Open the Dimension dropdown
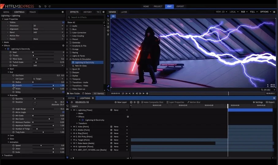 coord(48,26)
